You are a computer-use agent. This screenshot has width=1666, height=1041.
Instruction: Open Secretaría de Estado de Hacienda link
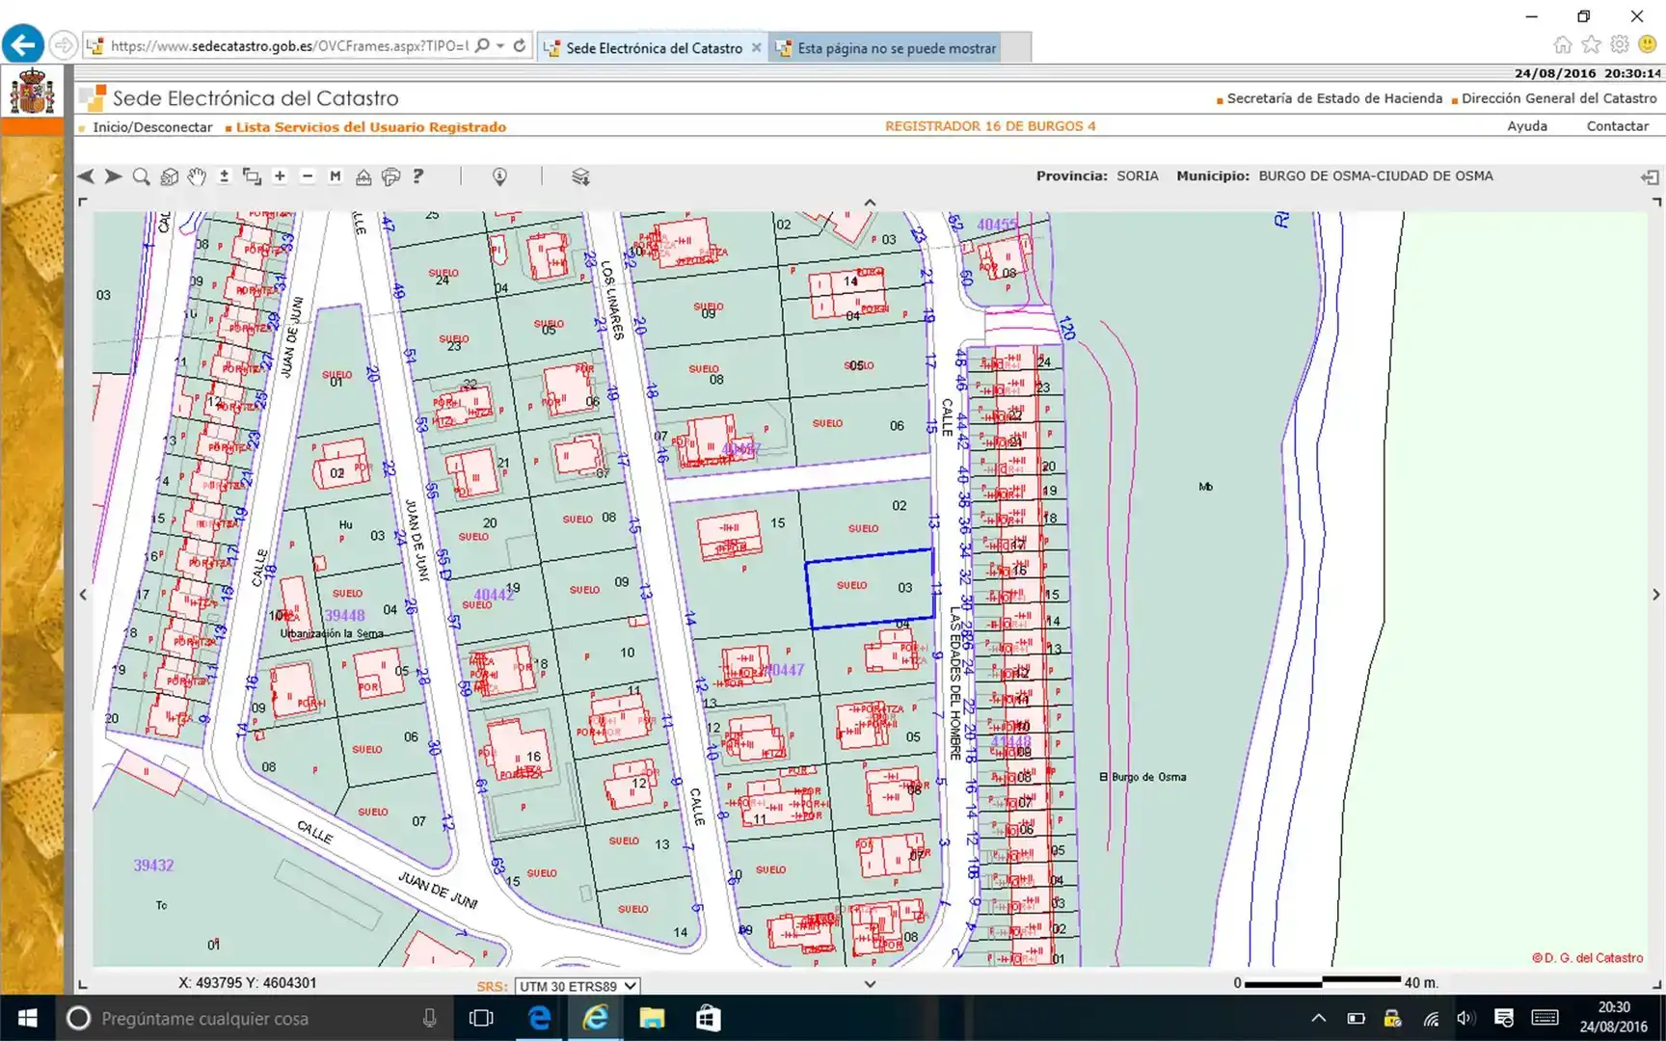1334,98
